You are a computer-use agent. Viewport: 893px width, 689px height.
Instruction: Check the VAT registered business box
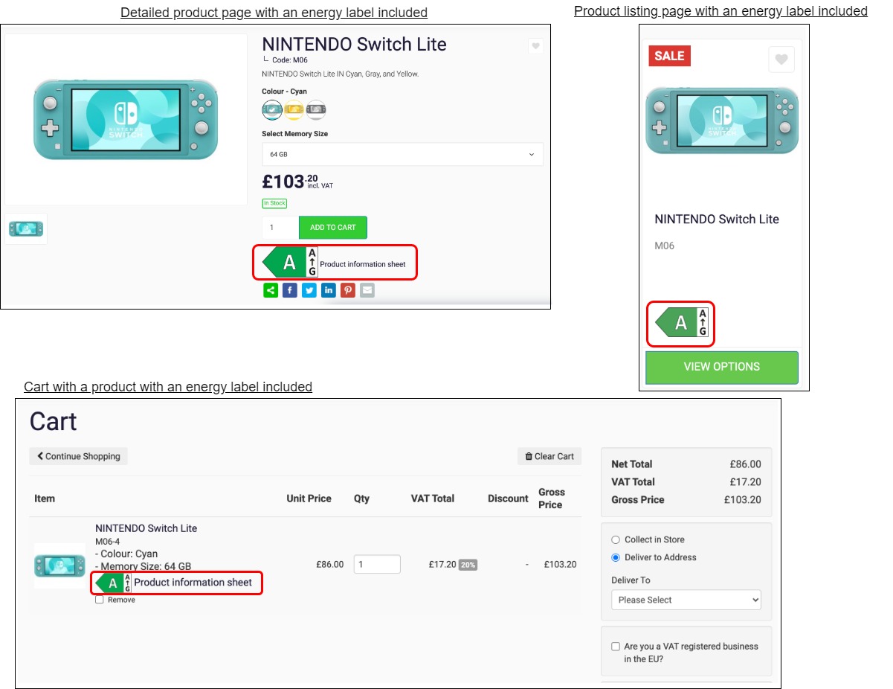(615, 647)
